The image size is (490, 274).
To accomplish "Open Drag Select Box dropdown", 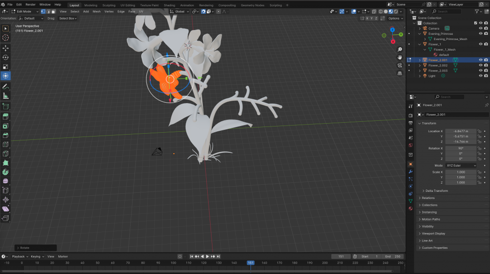I will click(68, 19).
